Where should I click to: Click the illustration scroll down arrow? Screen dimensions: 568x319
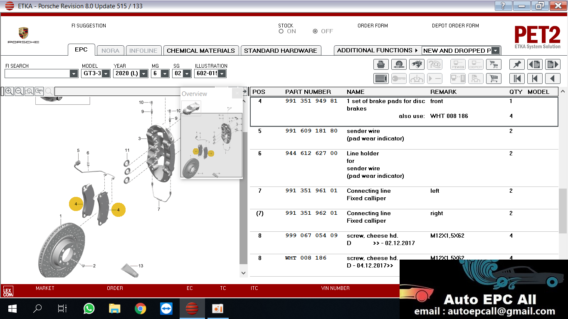(x=244, y=273)
